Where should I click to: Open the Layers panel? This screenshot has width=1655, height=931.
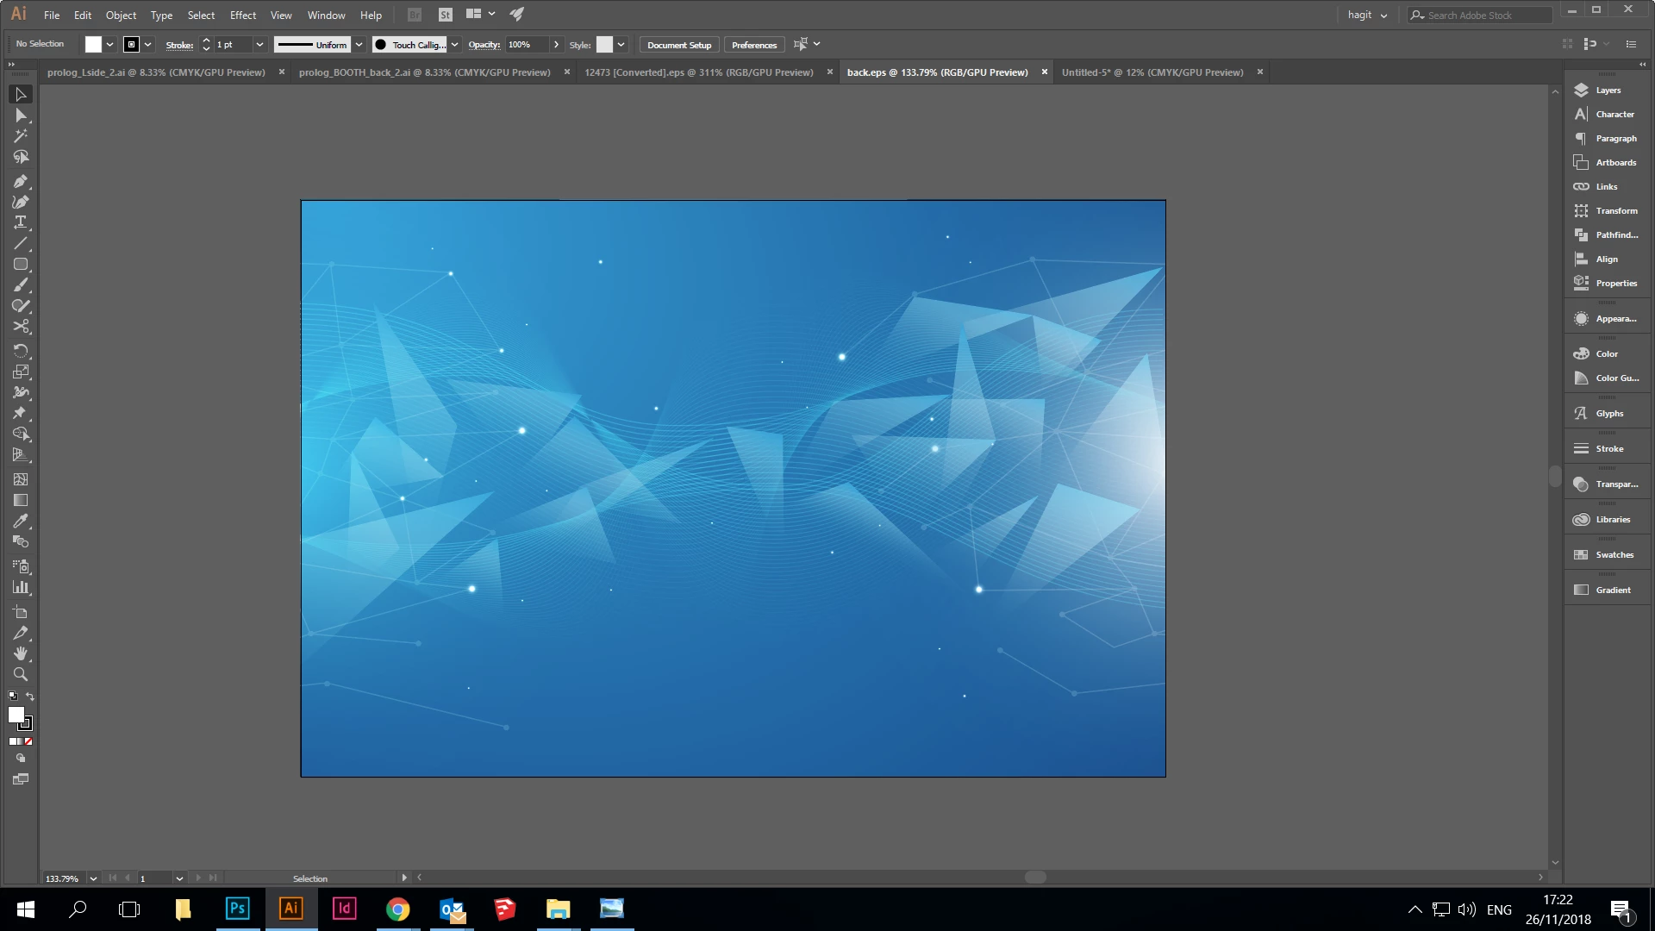(1607, 91)
